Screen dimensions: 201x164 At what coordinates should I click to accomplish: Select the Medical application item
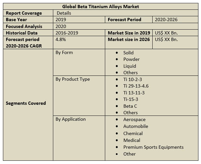click(x=132, y=140)
